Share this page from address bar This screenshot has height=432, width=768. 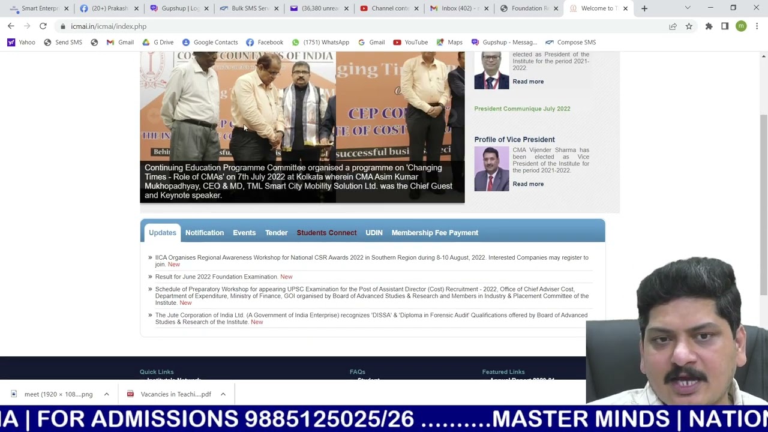click(x=673, y=26)
